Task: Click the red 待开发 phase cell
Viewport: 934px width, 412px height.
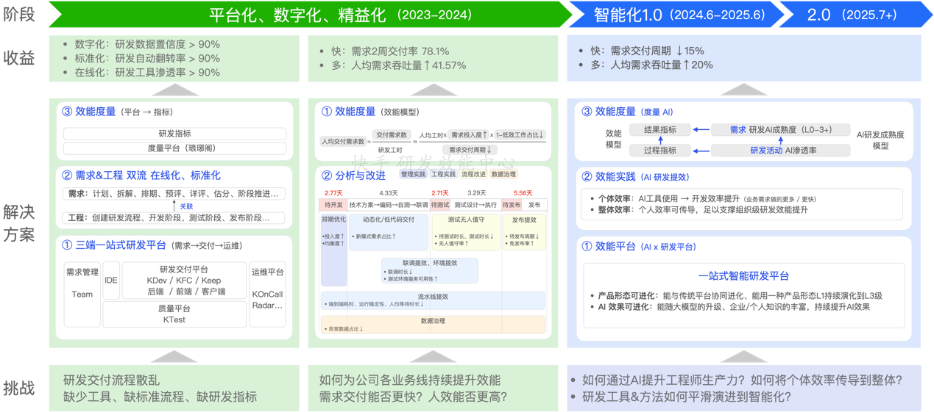Action: [x=333, y=205]
